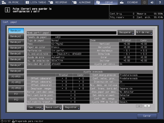
Task: Select the info icon beside the message
Action: click(7, 10)
